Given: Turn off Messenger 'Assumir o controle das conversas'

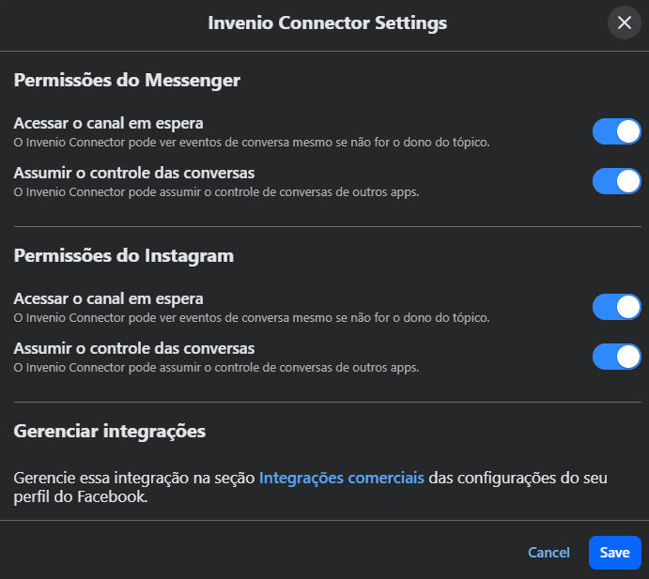Looking at the screenshot, I should point(617,181).
